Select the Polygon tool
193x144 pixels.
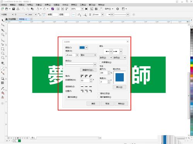pyautogui.click(x=3, y=58)
